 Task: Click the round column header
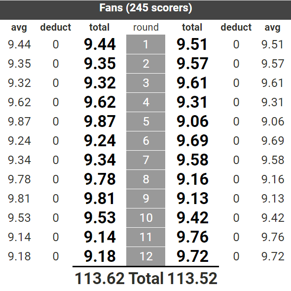point(146,27)
